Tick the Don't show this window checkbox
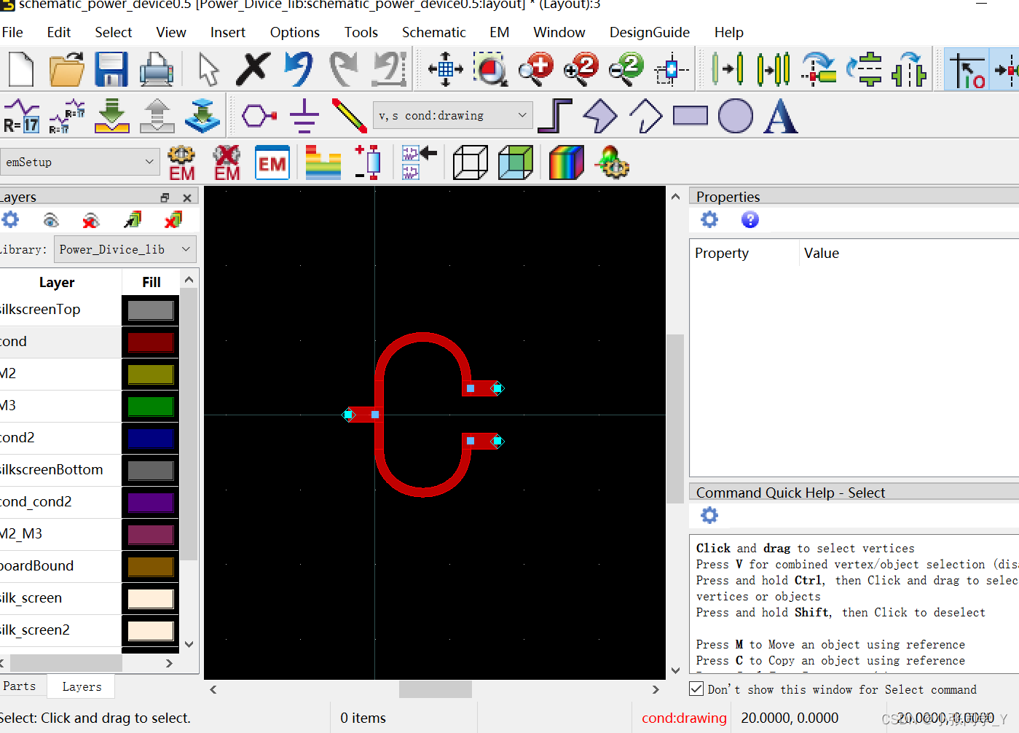 point(696,689)
